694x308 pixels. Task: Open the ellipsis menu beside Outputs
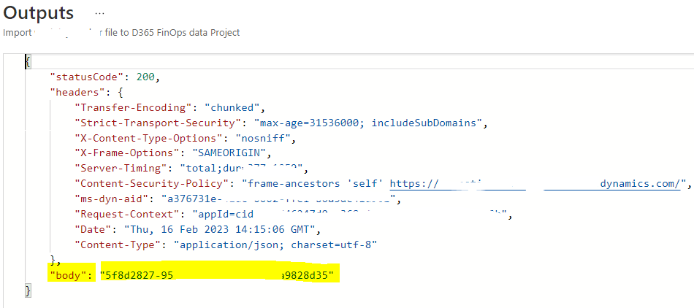[100, 14]
